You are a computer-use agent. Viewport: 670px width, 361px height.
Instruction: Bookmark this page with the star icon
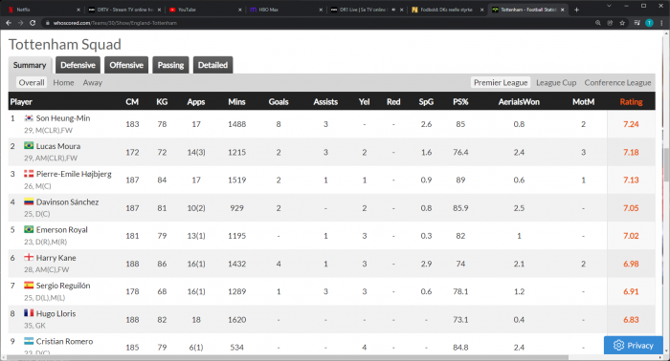622,23
